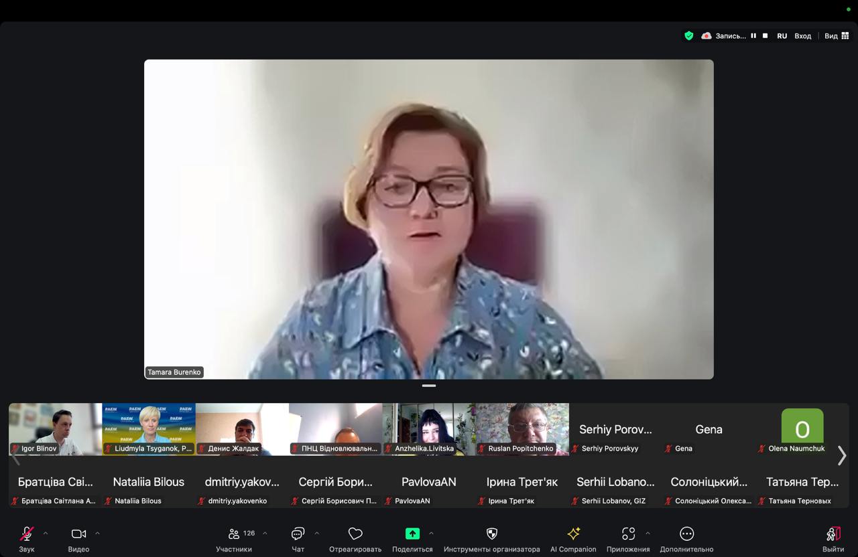Expand video options arrow beside Видео
This screenshot has width=858, height=557.
tap(97, 534)
